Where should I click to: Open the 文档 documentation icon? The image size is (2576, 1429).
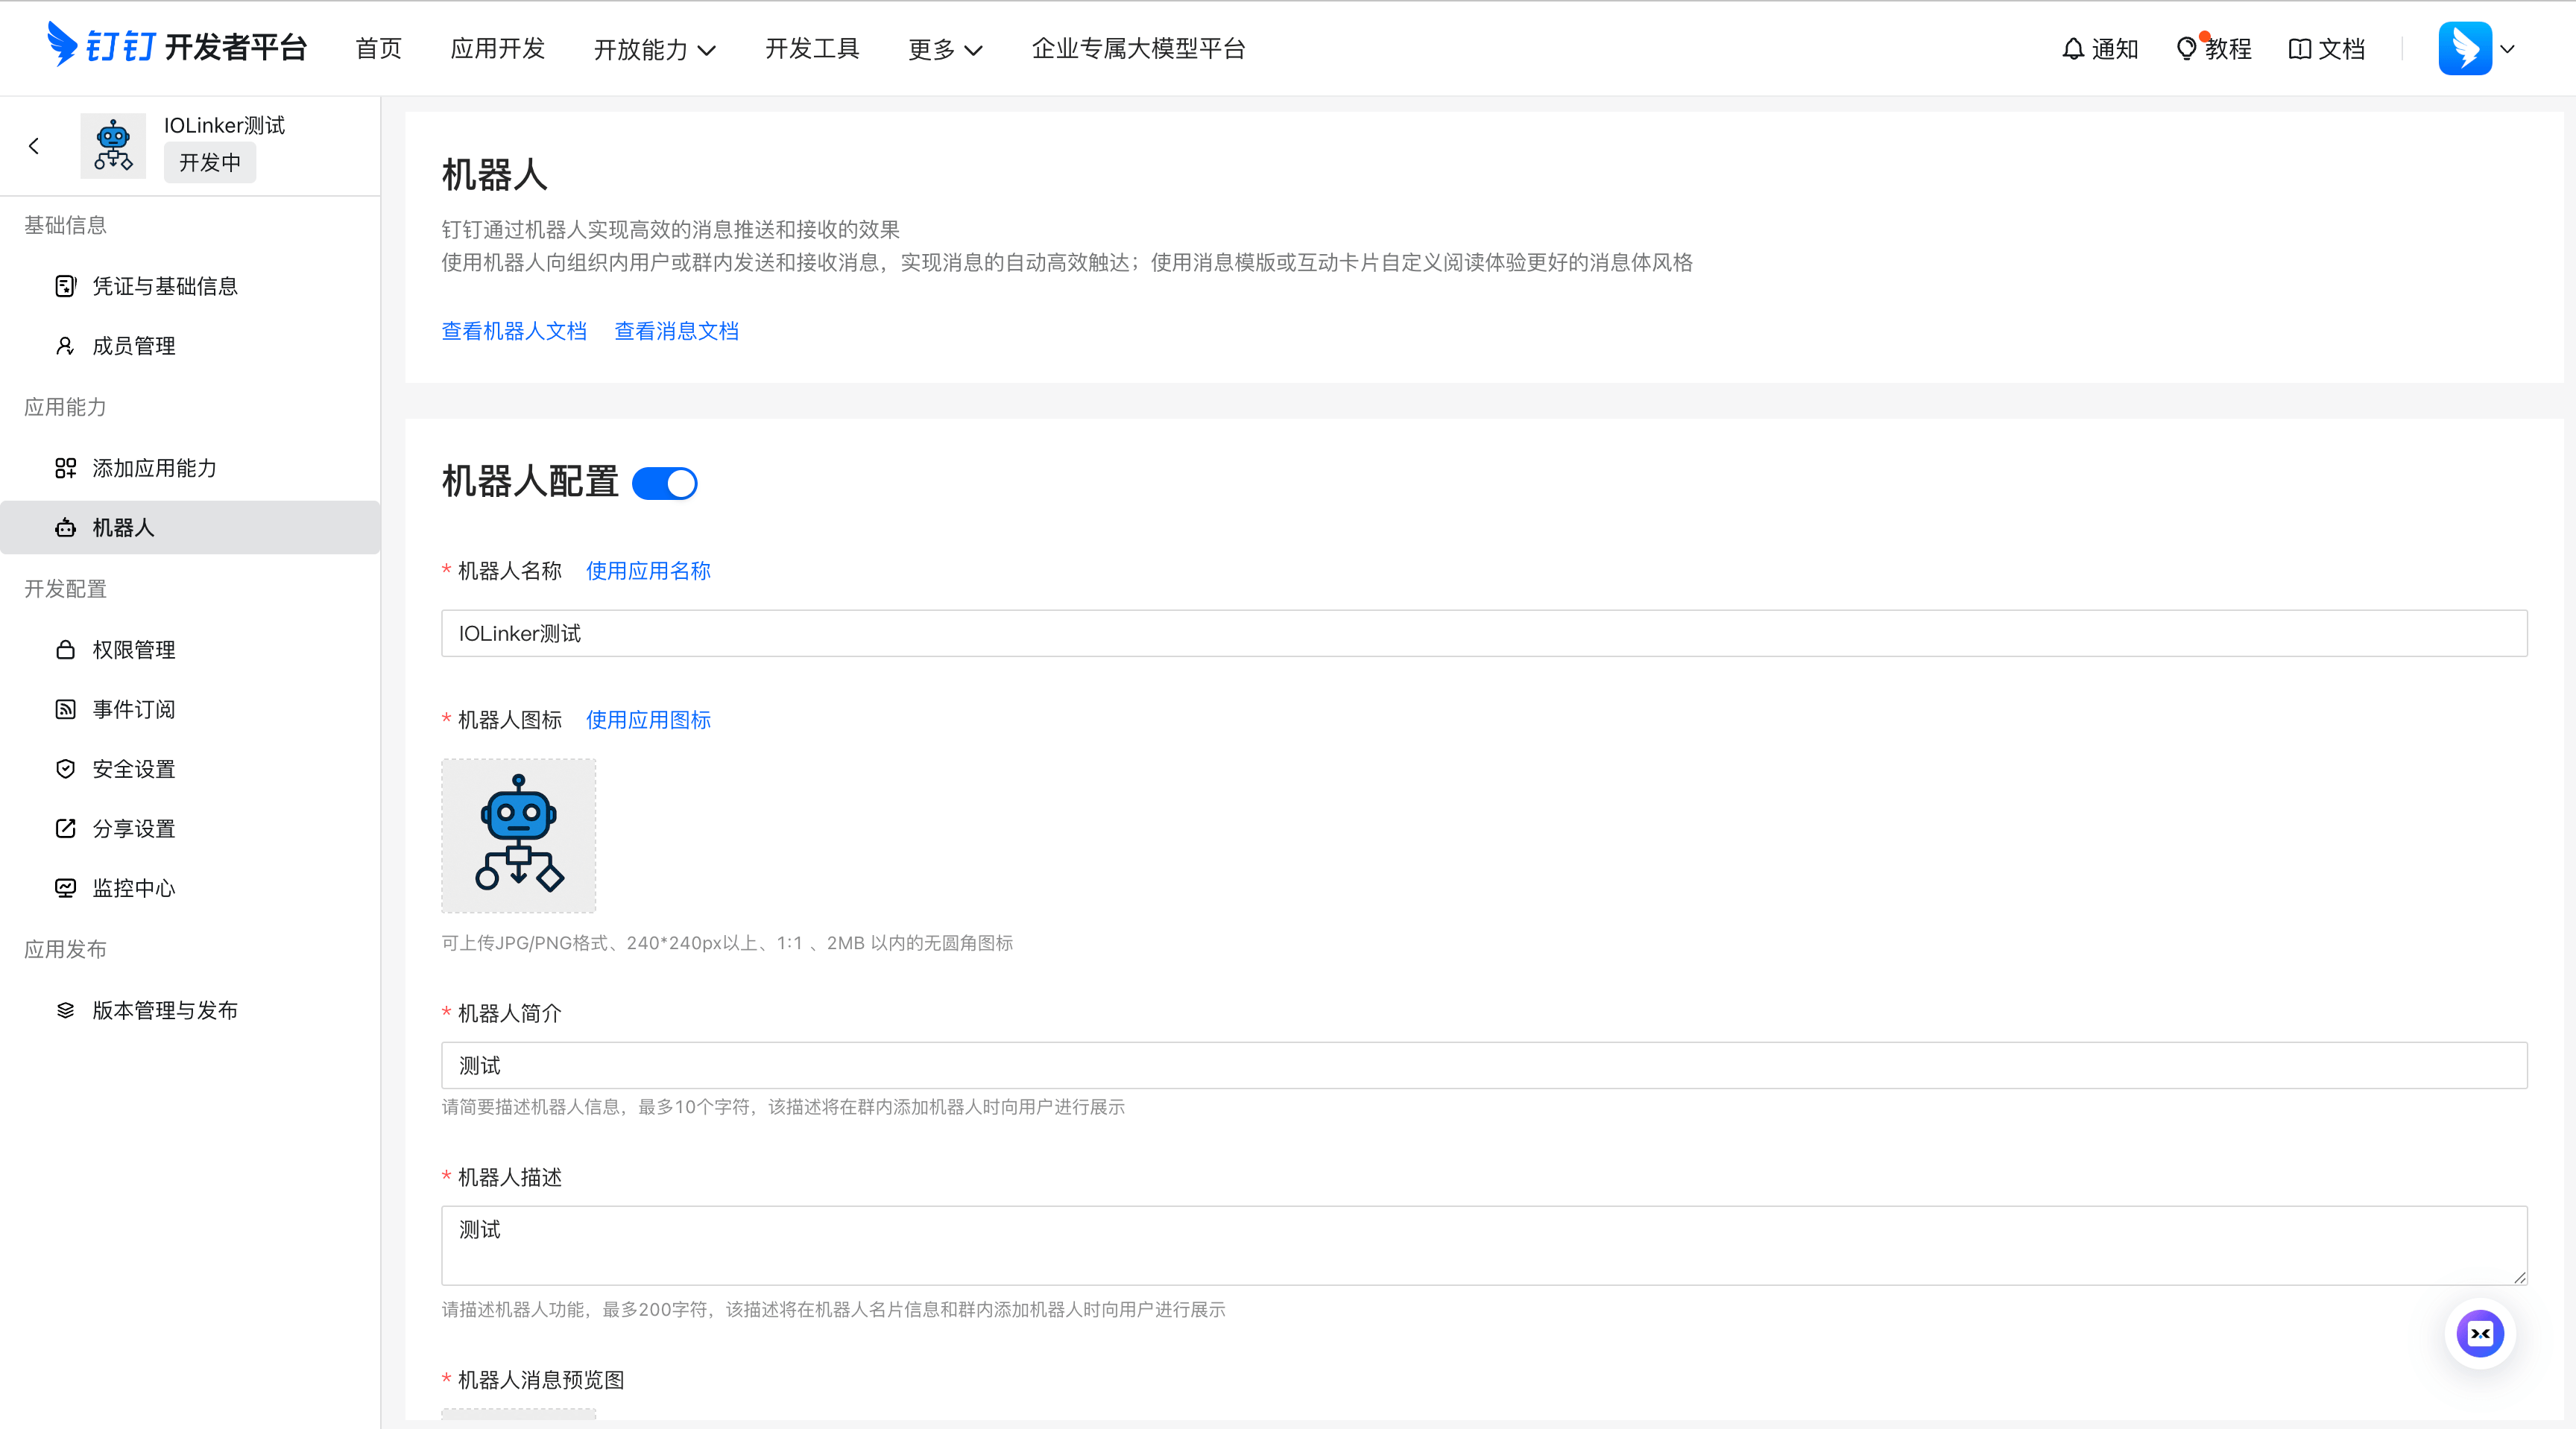coord(2326,48)
